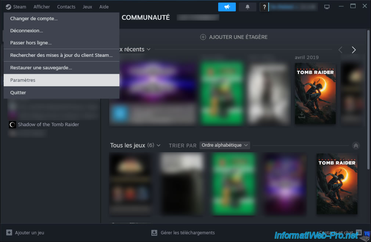Click the plus icon next to Ajouter un jeu
This screenshot has width=371, height=242.
(x=9, y=232)
